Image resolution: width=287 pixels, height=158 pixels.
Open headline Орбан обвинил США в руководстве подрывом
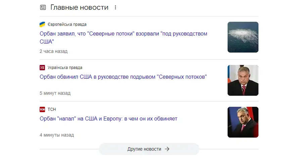(x=123, y=77)
